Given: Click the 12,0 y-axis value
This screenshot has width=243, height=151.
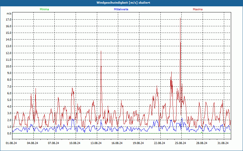Looking at the screenshot, I should click(x=9, y=53).
